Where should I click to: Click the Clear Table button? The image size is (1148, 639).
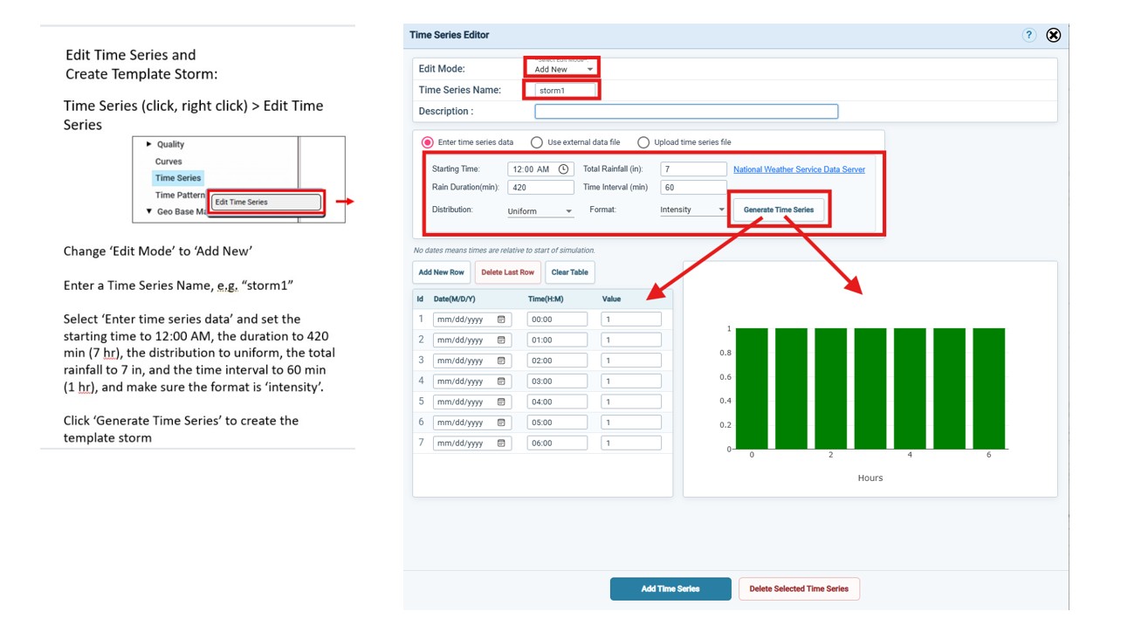pyautogui.click(x=570, y=272)
